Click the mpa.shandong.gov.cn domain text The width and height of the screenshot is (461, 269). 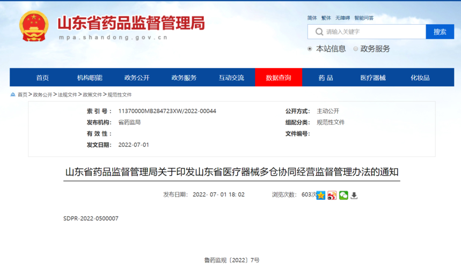113,38
